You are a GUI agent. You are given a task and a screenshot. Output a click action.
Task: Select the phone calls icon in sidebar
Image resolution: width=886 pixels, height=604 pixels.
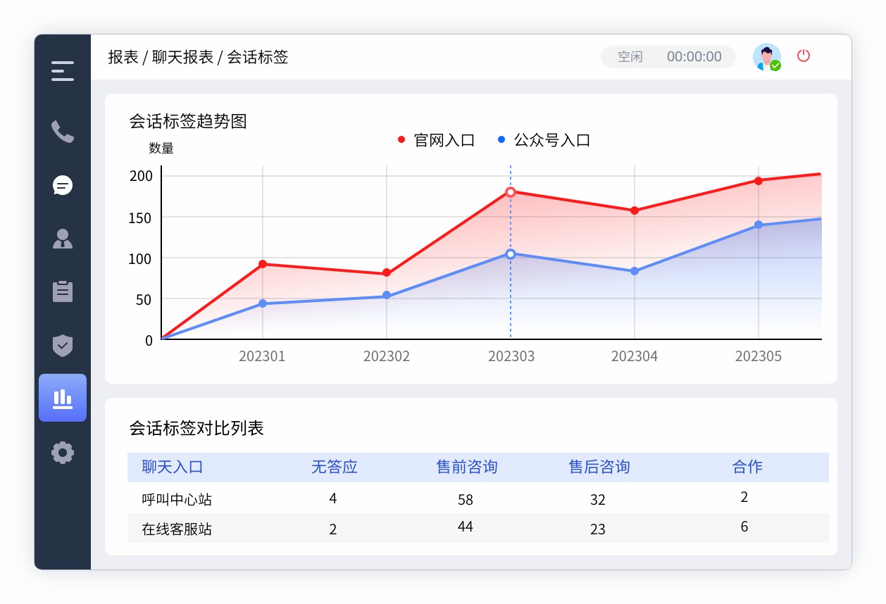click(63, 132)
